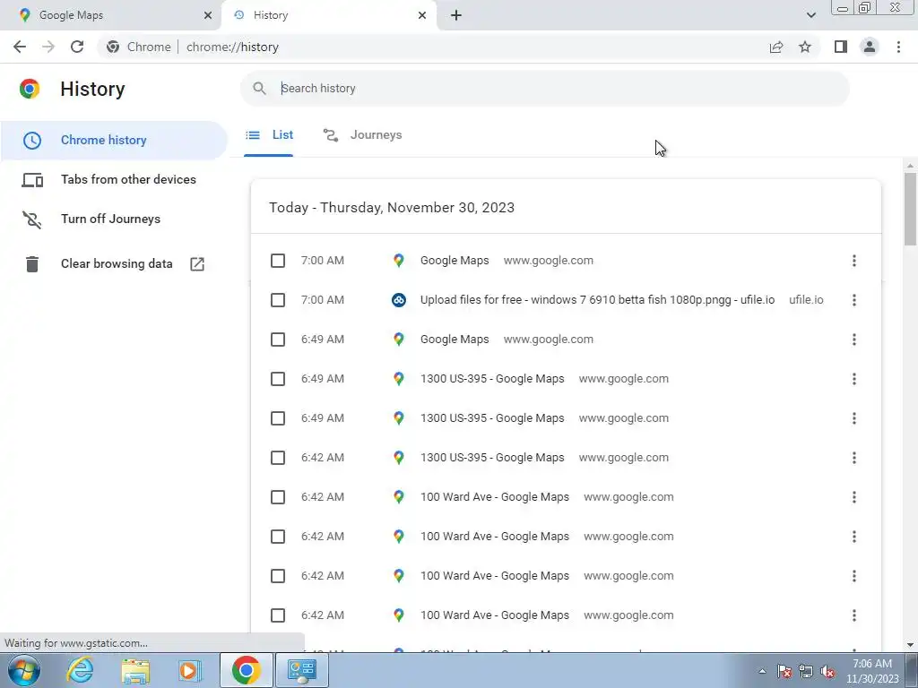Open actions menu for first 6:49 AM 1300 US-395

[x=854, y=379]
